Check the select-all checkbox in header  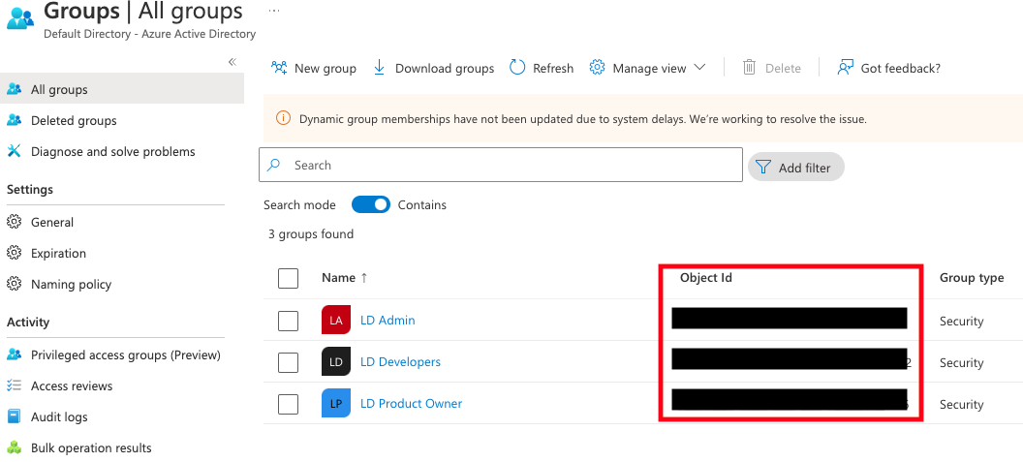tap(288, 278)
